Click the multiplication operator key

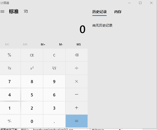(76, 81)
